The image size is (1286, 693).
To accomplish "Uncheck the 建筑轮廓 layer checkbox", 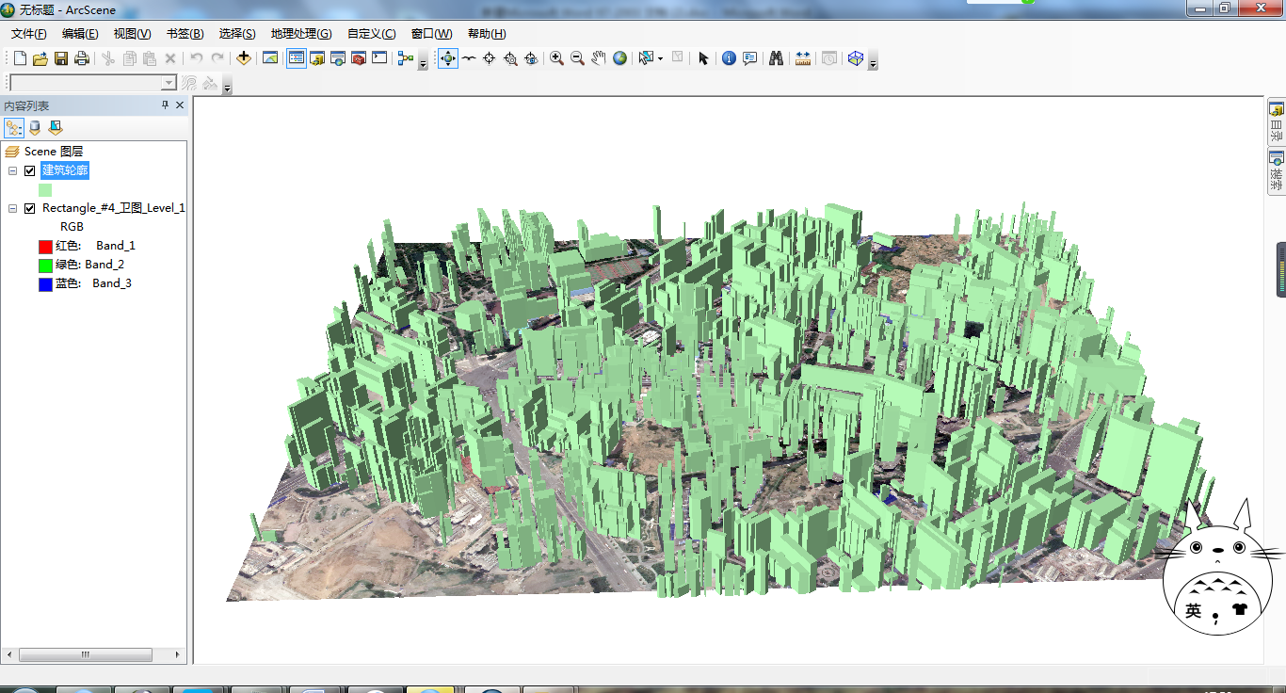I will 30,170.
